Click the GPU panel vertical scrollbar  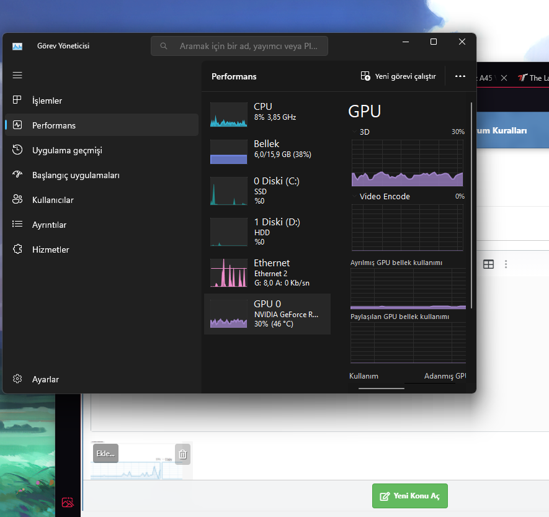(471, 205)
